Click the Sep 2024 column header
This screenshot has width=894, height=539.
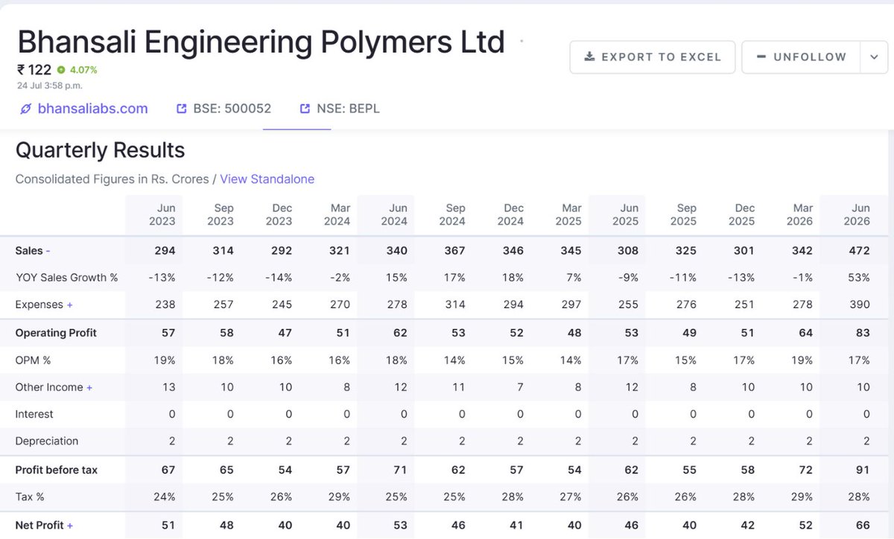(x=451, y=214)
